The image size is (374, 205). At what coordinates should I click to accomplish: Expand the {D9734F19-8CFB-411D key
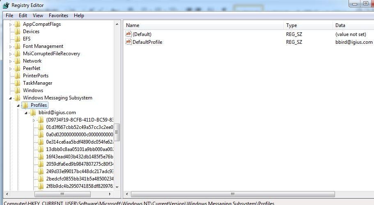pyautogui.click(x=34, y=120)
